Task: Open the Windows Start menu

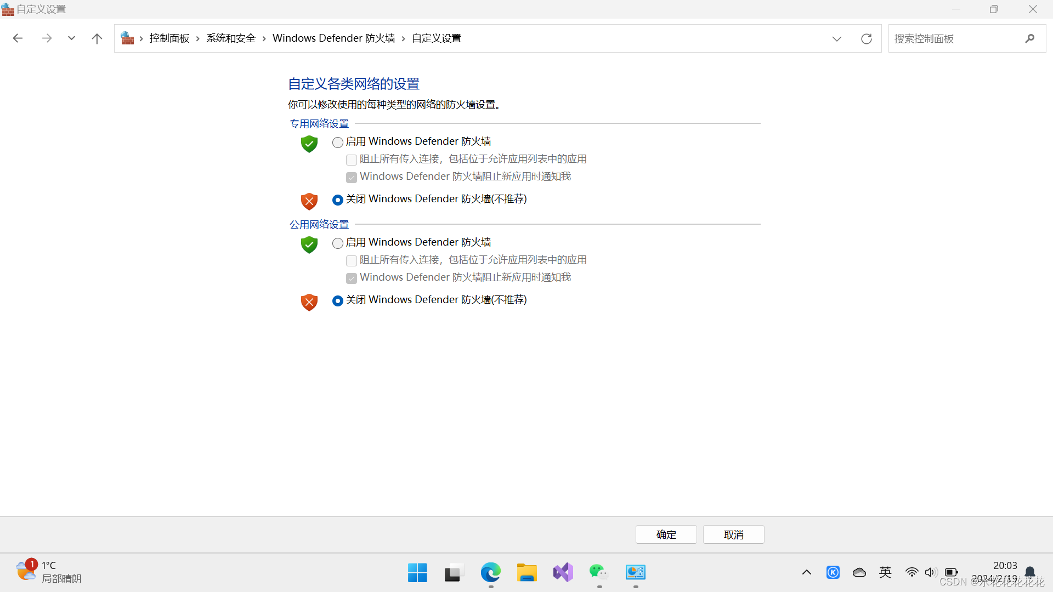Action: [417, 573]
